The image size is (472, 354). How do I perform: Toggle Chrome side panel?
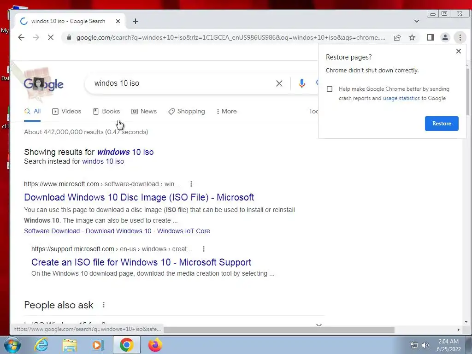pyautogui.click(x=431, y=37)
